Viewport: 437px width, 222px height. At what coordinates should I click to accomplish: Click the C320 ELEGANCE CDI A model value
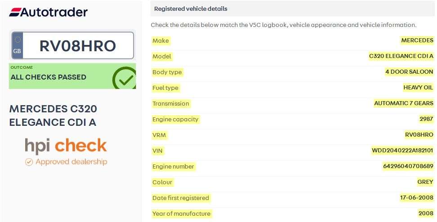click(x=401, y=56)
